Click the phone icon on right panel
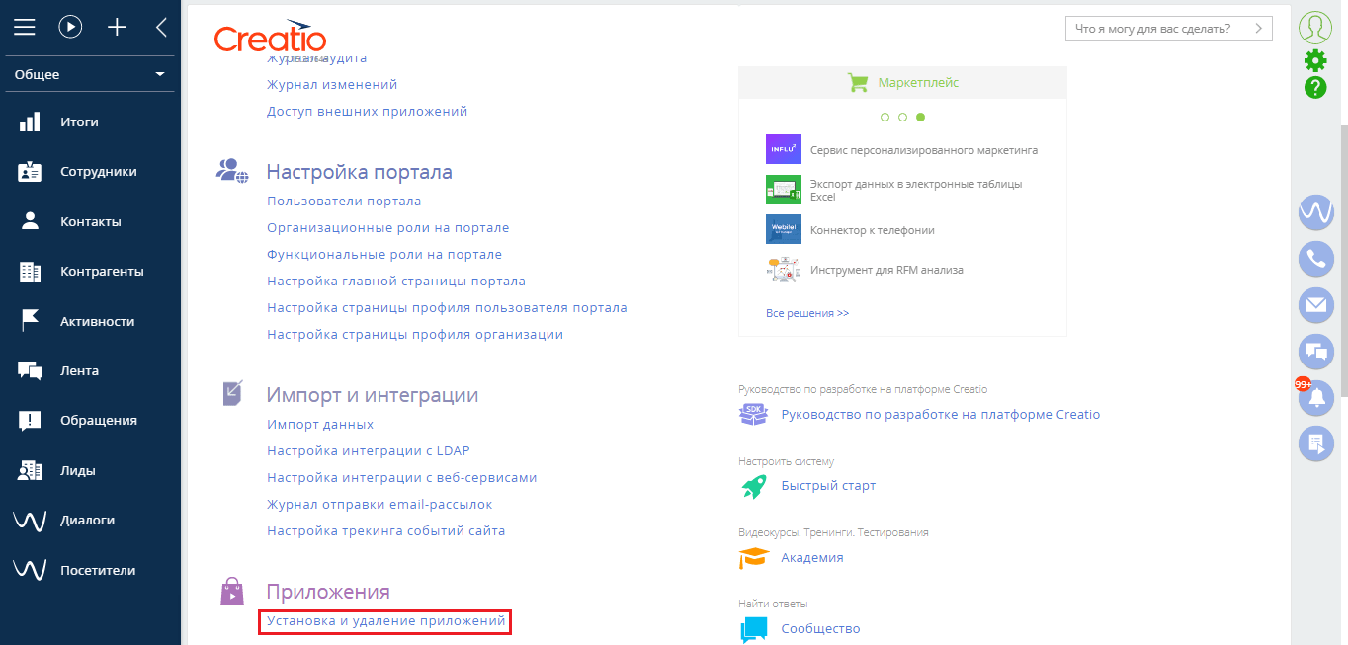The height and width of the screenshot is (645, 1348). [1315, 259]
